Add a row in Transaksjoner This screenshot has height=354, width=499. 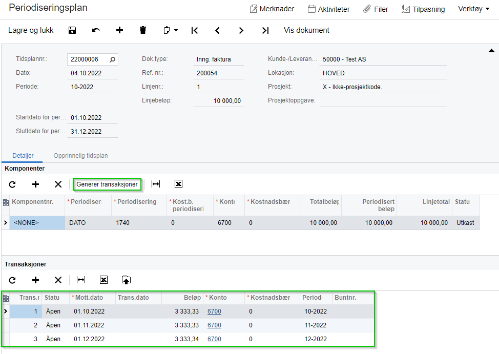pos(36,280)
